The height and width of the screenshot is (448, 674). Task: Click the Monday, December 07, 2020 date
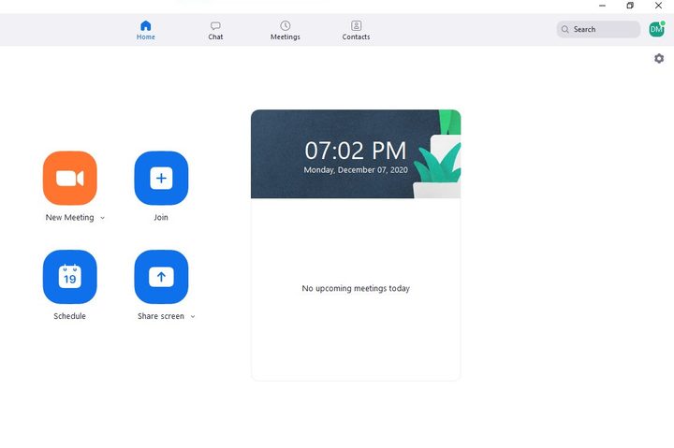point(356,170)
